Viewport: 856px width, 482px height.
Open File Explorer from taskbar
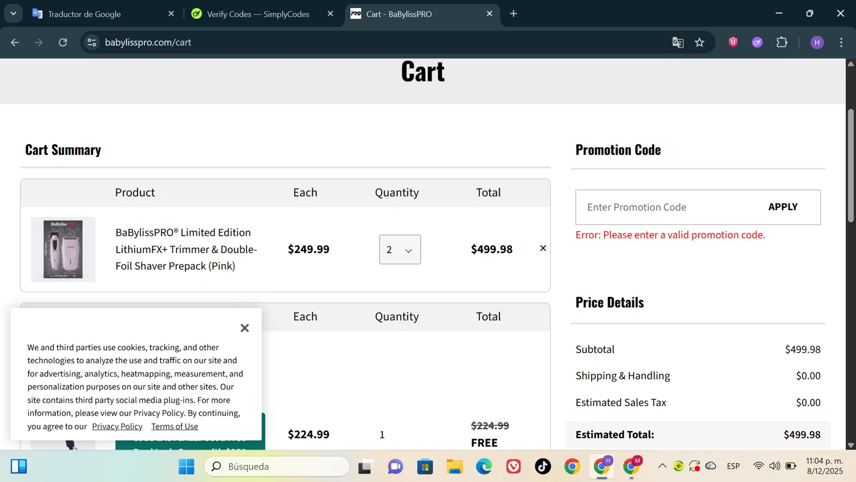point(455,467)
